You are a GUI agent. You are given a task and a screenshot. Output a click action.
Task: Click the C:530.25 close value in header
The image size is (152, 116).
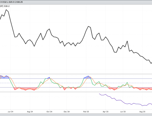click(x=19, y=2)
